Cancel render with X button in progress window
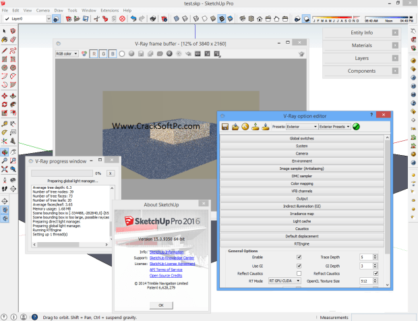 point(111,173)
